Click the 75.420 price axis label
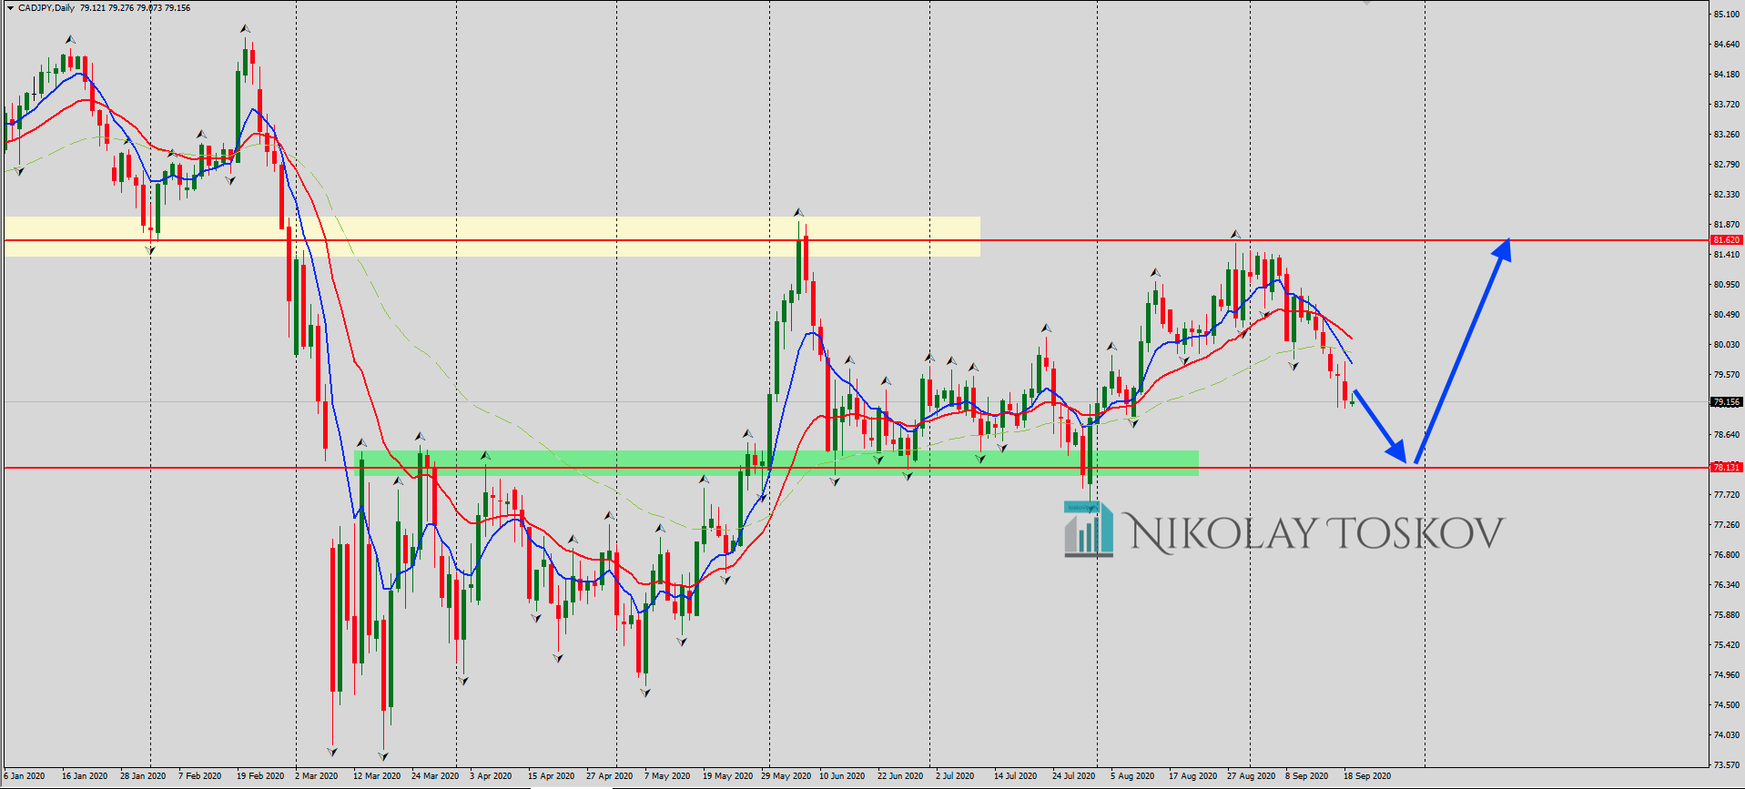 click(x=1726, y=645)
